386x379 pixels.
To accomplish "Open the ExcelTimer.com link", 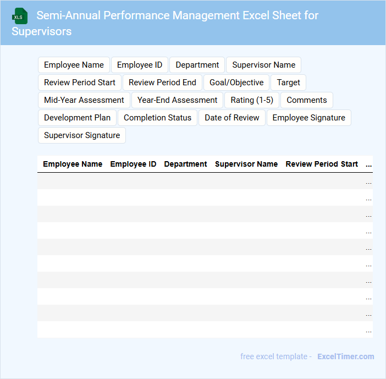I will tap(345, 356).
